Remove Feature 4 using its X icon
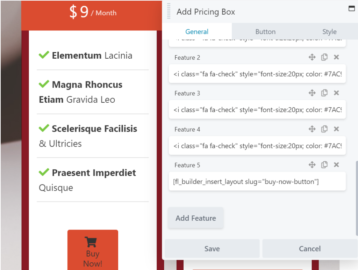Image resolution: width=358 pixels, height=270 pixels. tap(336, 129)
